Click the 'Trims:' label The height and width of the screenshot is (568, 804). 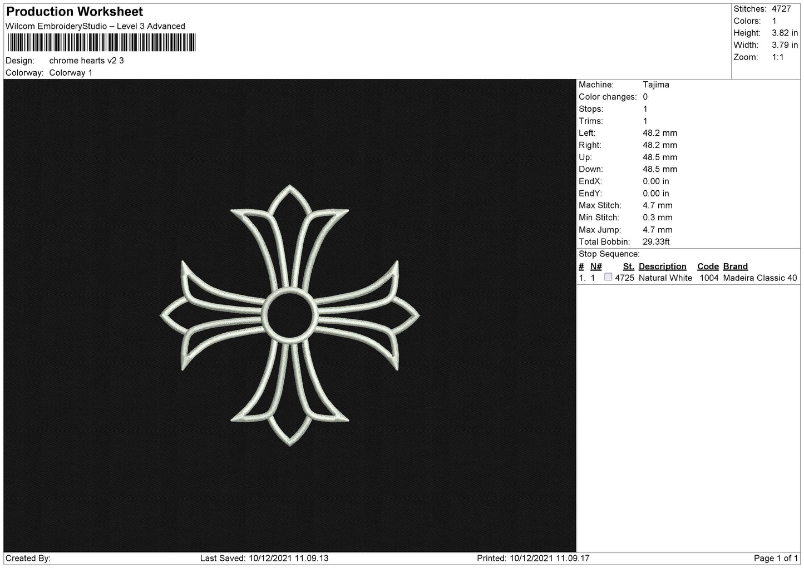(591, 121)
